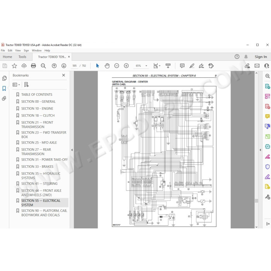271x271 pixels.
Task: Collapse the right pane with the triangle arrow
Action: click(261, 150)
